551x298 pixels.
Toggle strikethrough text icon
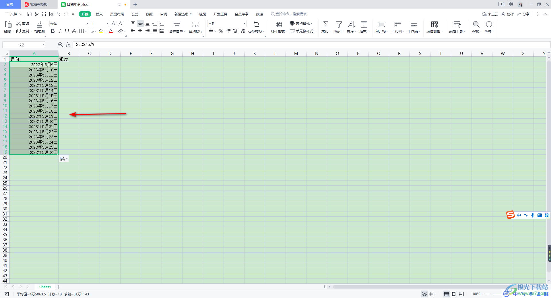click(74, 31)
